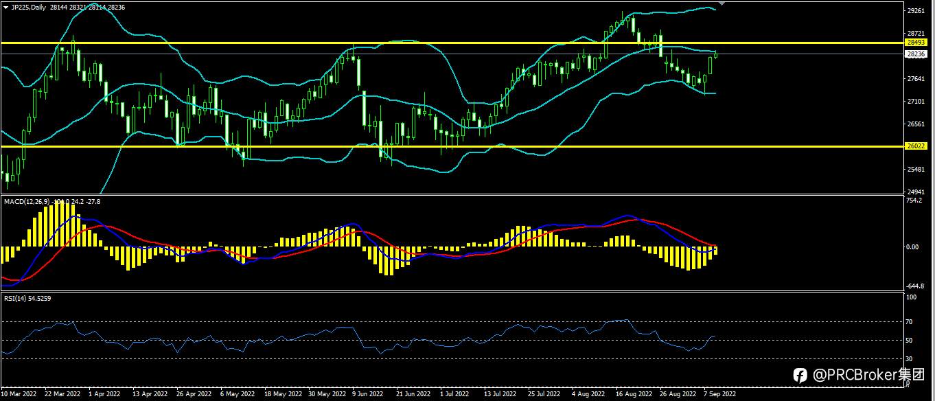Select the yellow 28493 price label
Image resolution: width=935 pixels, height=401 pixels.
(916, 43)
